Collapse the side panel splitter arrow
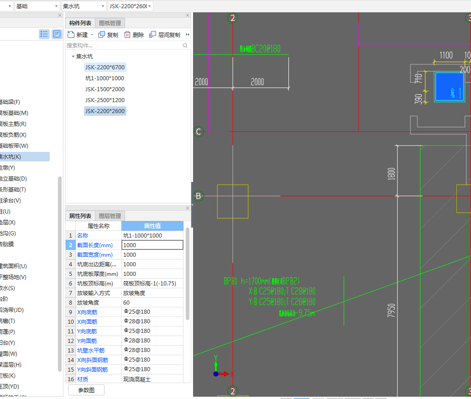The height and width of the screenshot is (399, 471). 192,204
